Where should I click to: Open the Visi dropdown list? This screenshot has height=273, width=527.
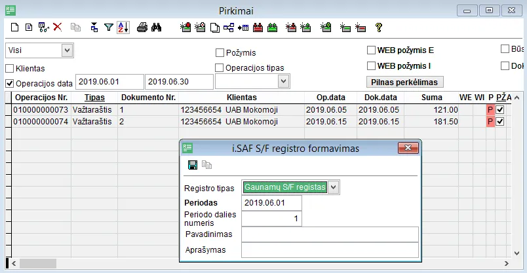pyautogui.click(x=68, y=50)
